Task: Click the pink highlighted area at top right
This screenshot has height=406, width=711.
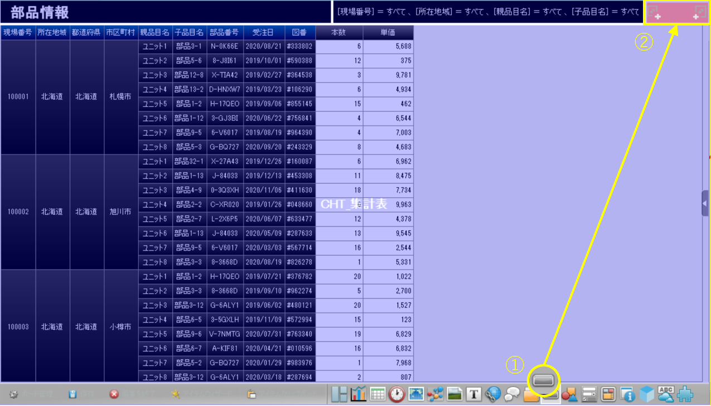Action: (676, 13)
